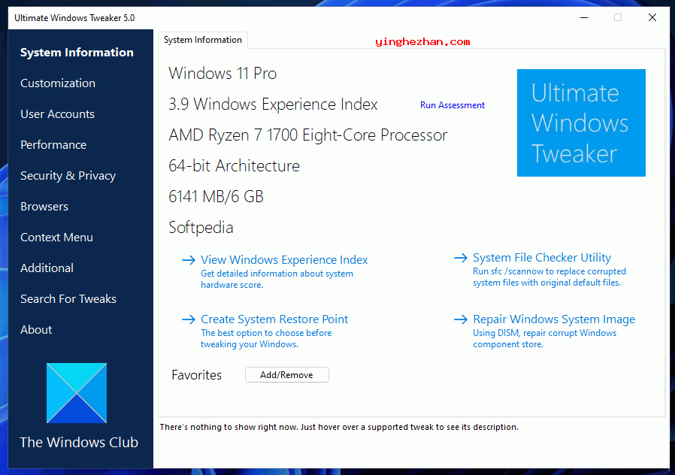The height and width of the screenshot is (475, 675).
Task: Click the sfc /scannow description text
Action: click(x=549, y=277)
